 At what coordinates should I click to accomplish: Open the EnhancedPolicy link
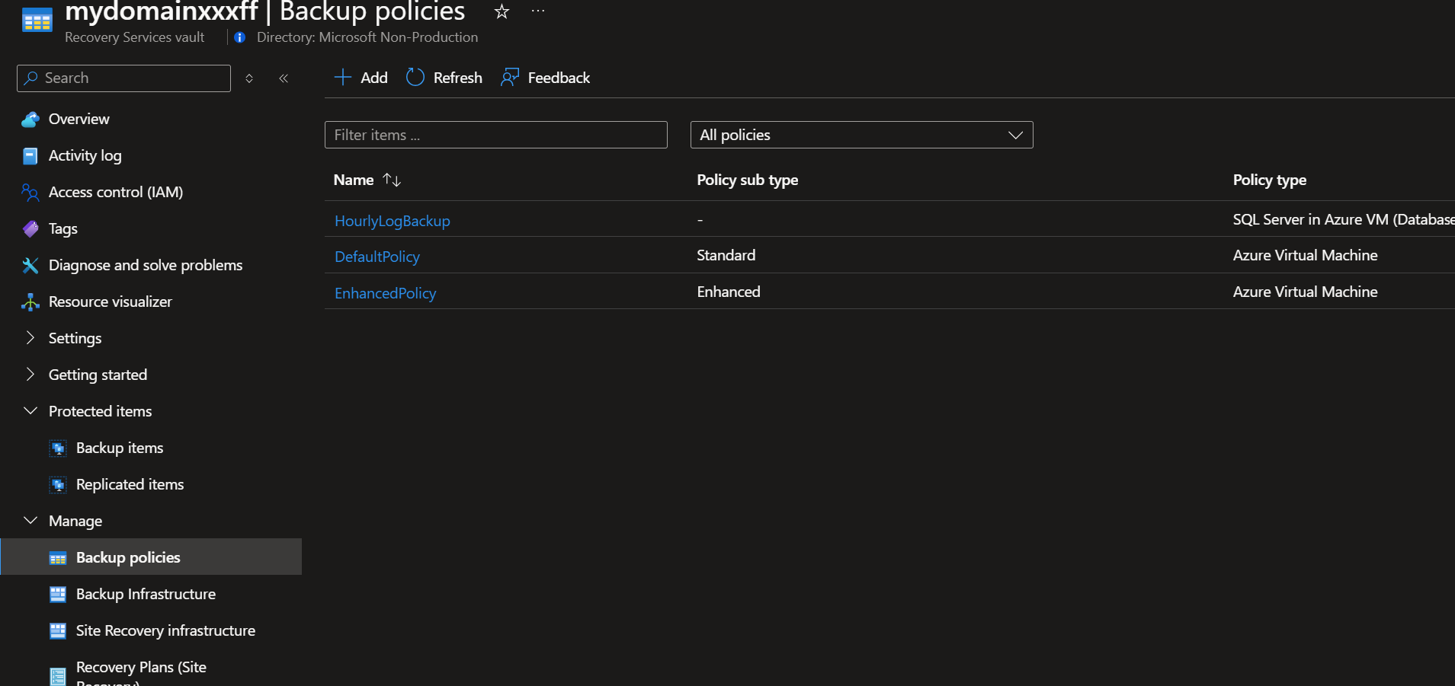coord(386,293)
